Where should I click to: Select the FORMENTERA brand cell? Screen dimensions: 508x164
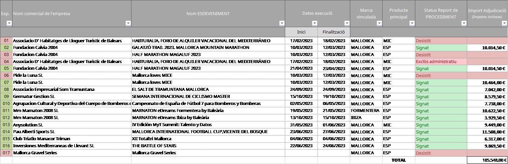(x=366, y=110)
